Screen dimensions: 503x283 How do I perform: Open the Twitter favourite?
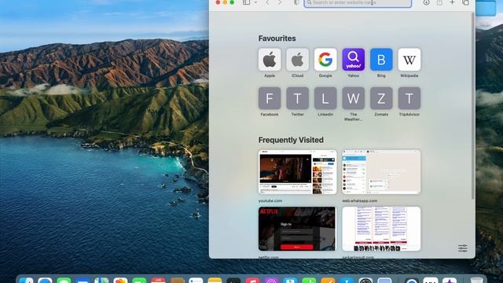point(297,98)
